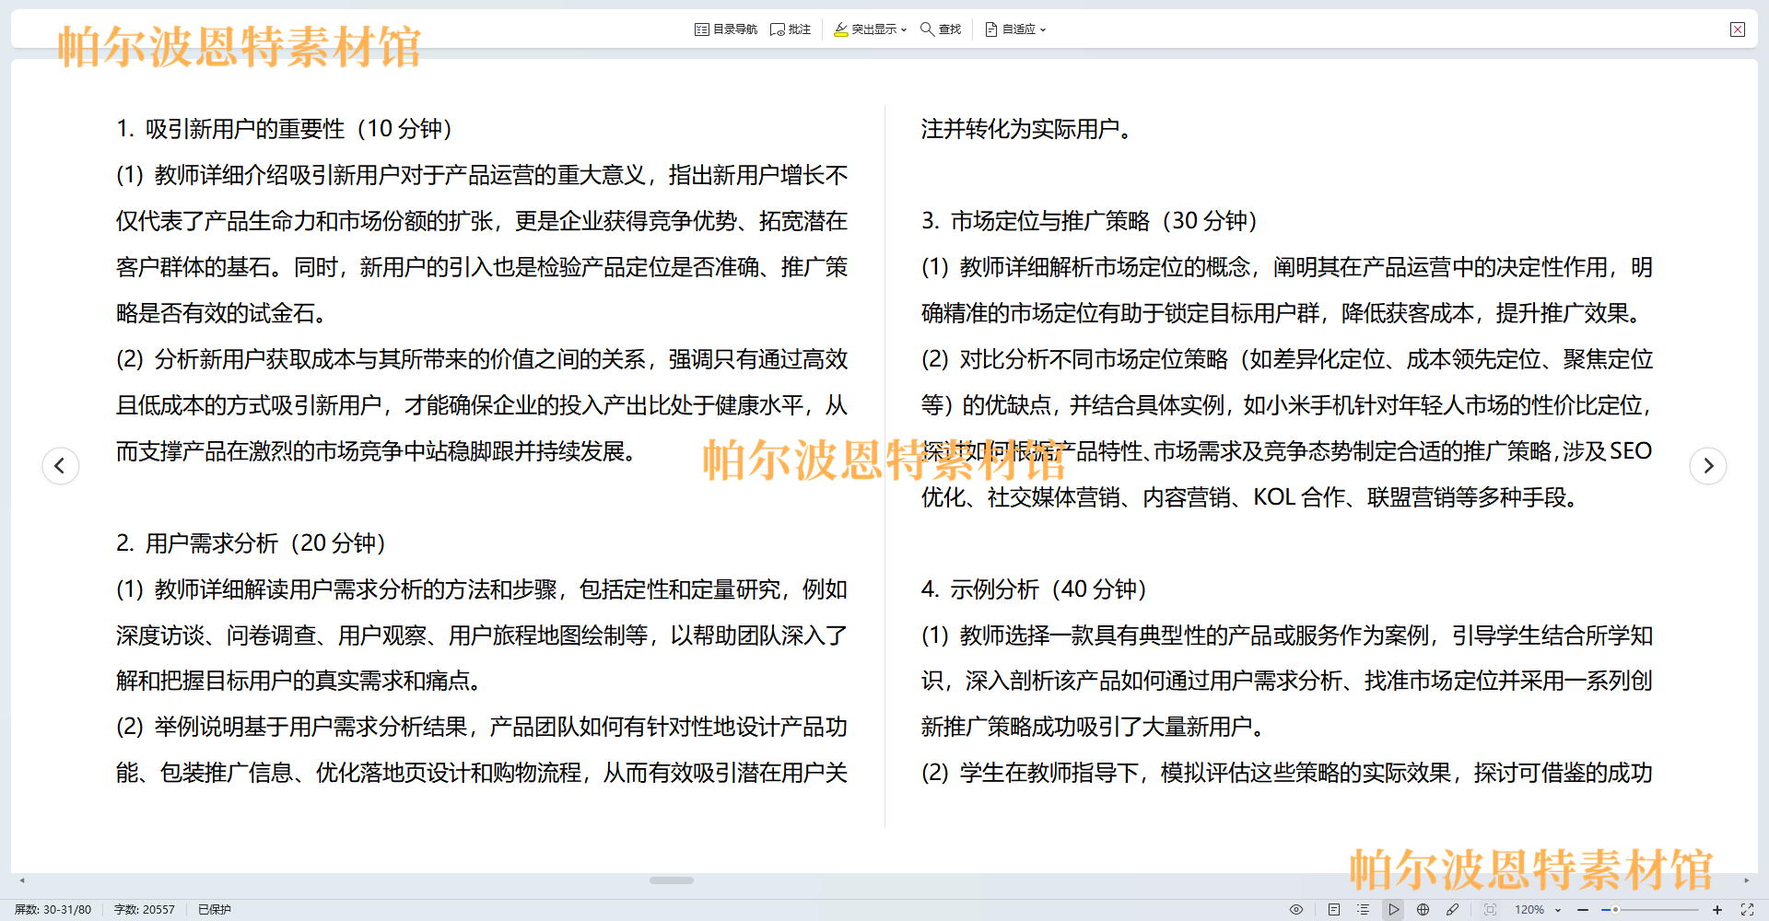Click the line 解和把握目标用户的真实需求和痛点。
This screenshot has width=1769, height=921.
tap(299, 681)
